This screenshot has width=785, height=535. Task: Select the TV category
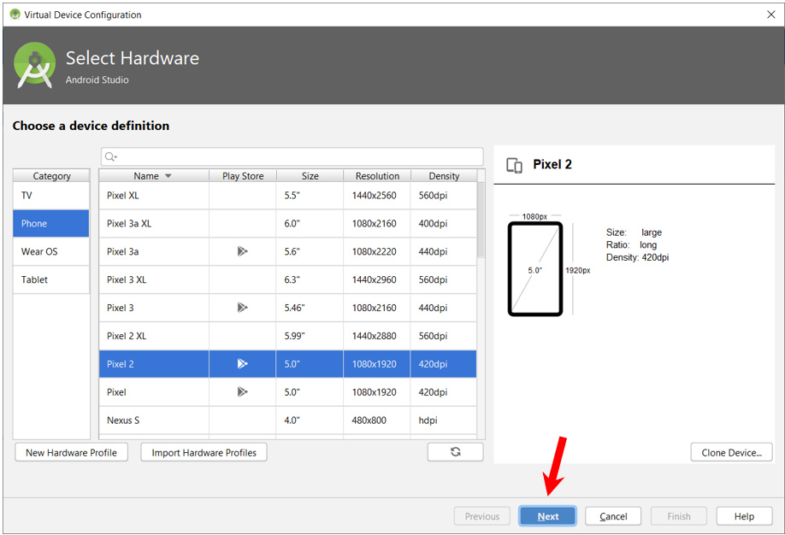51,196
